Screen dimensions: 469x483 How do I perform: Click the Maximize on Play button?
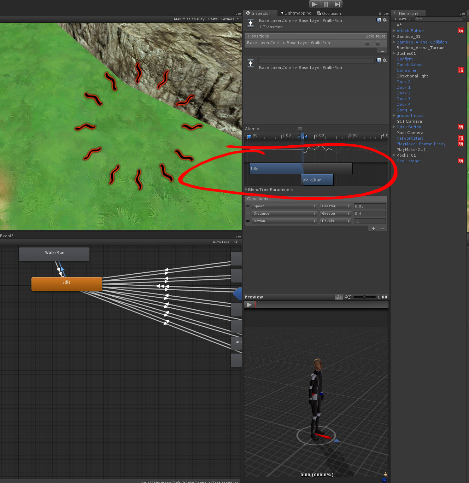coord(189,19)
